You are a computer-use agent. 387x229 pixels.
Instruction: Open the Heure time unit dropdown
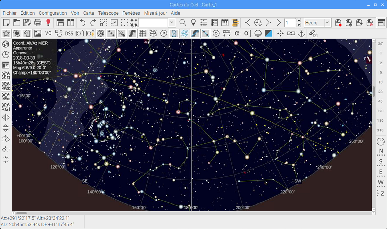pyautogui.click(x=327, y=23)
